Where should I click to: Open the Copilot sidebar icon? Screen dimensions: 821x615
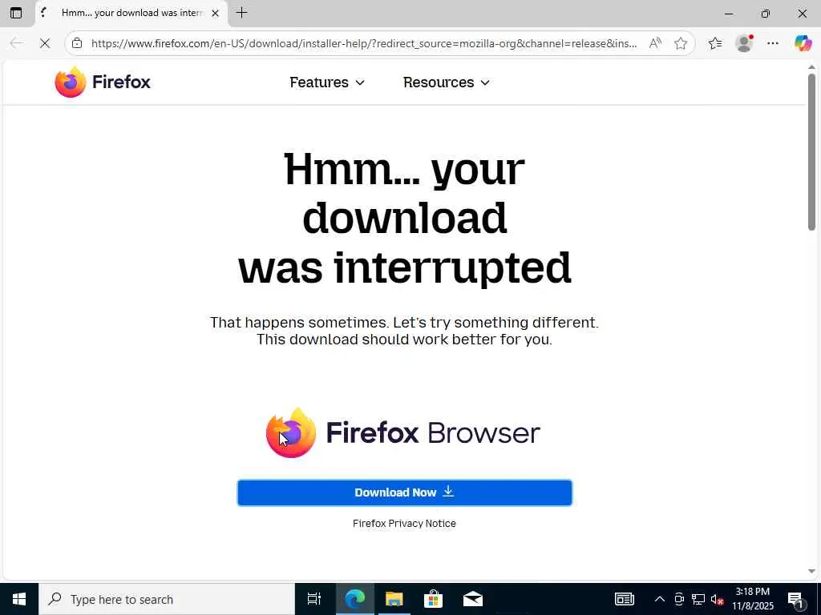pyautogui.click(x=802, y=43)
